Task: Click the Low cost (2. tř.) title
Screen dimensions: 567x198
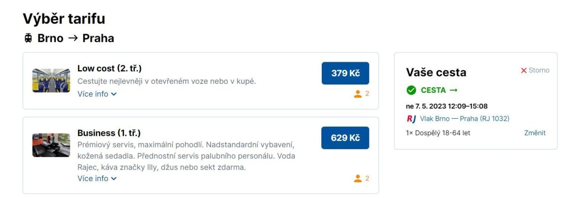Action: (110, 68)
